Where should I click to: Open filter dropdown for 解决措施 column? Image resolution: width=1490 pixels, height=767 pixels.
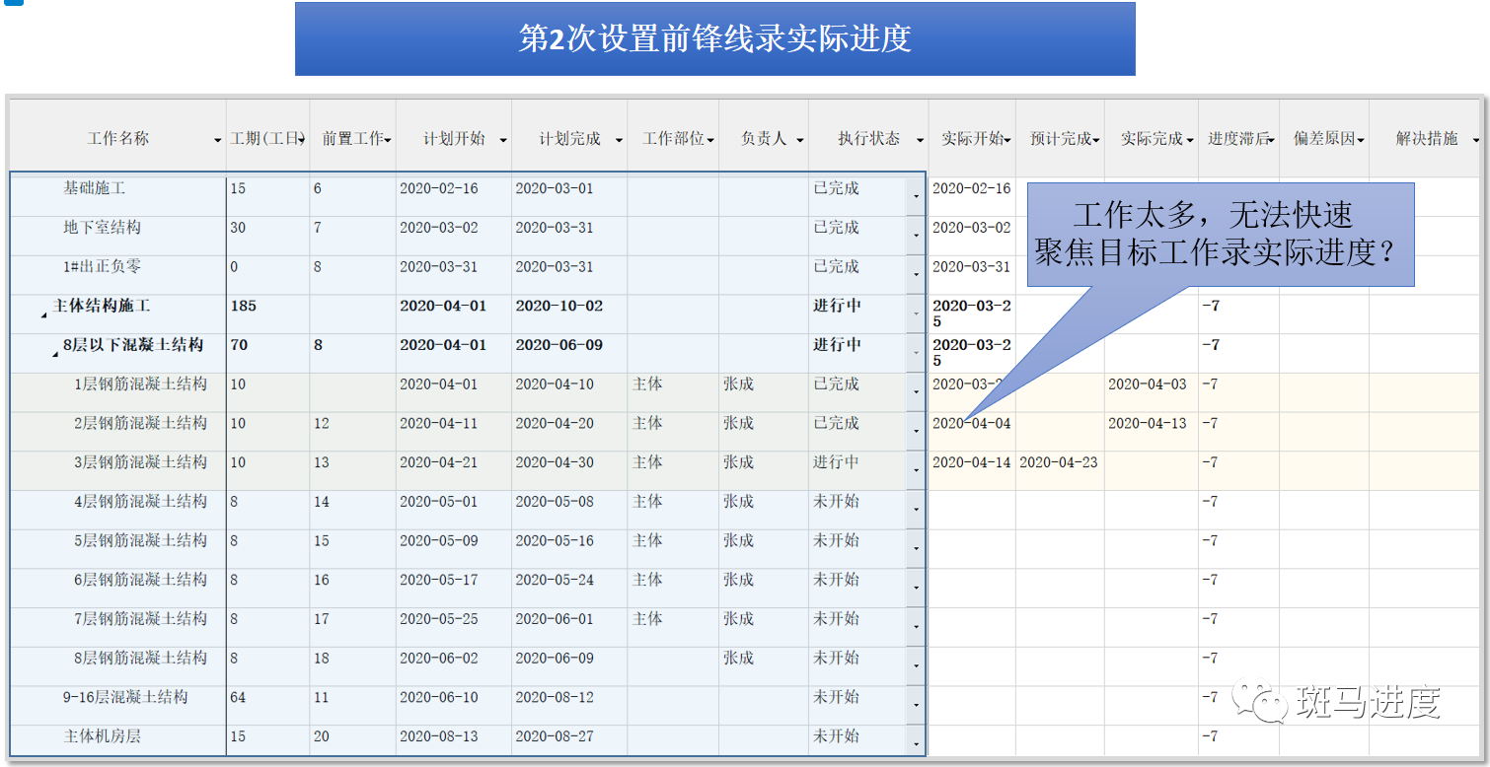click(x=1475, y=141)
